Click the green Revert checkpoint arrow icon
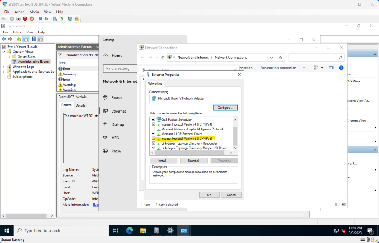The height and width of the screenshot is (243, 379). pyautogui.click(x=62, y=19)
